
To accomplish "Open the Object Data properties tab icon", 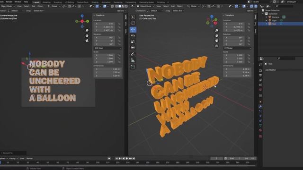I will click(x=260, y=126).
